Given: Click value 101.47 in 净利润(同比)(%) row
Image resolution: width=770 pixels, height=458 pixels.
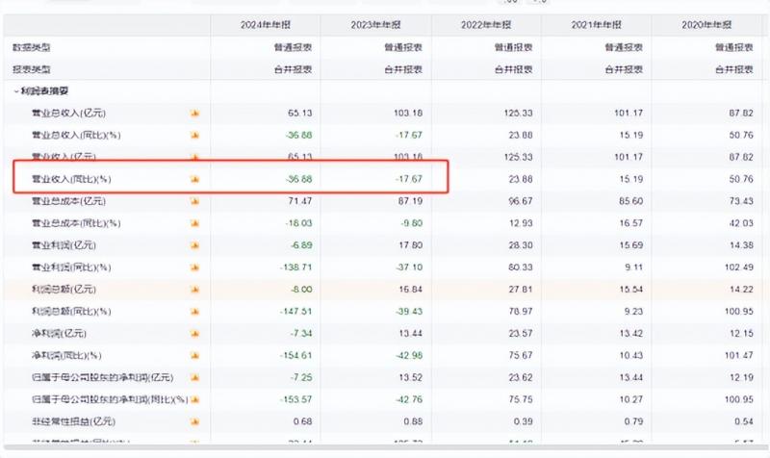Looking at the screenshot, I should coord(738,355).
